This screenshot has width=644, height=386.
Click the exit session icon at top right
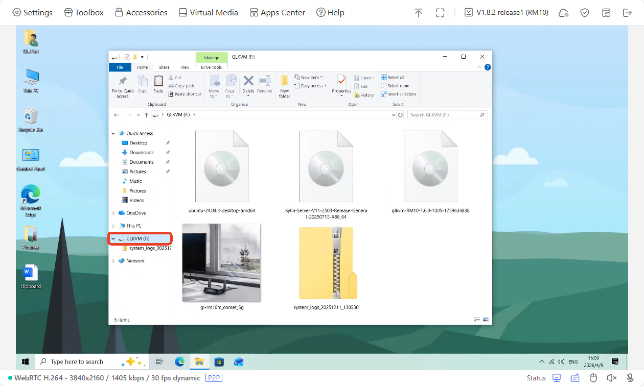[628, 12]
